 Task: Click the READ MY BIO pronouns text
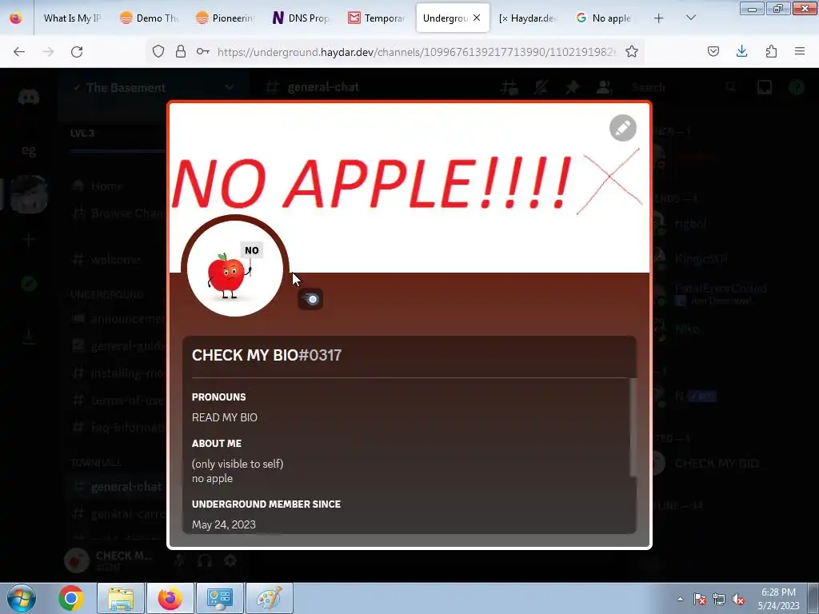(225, 417)
